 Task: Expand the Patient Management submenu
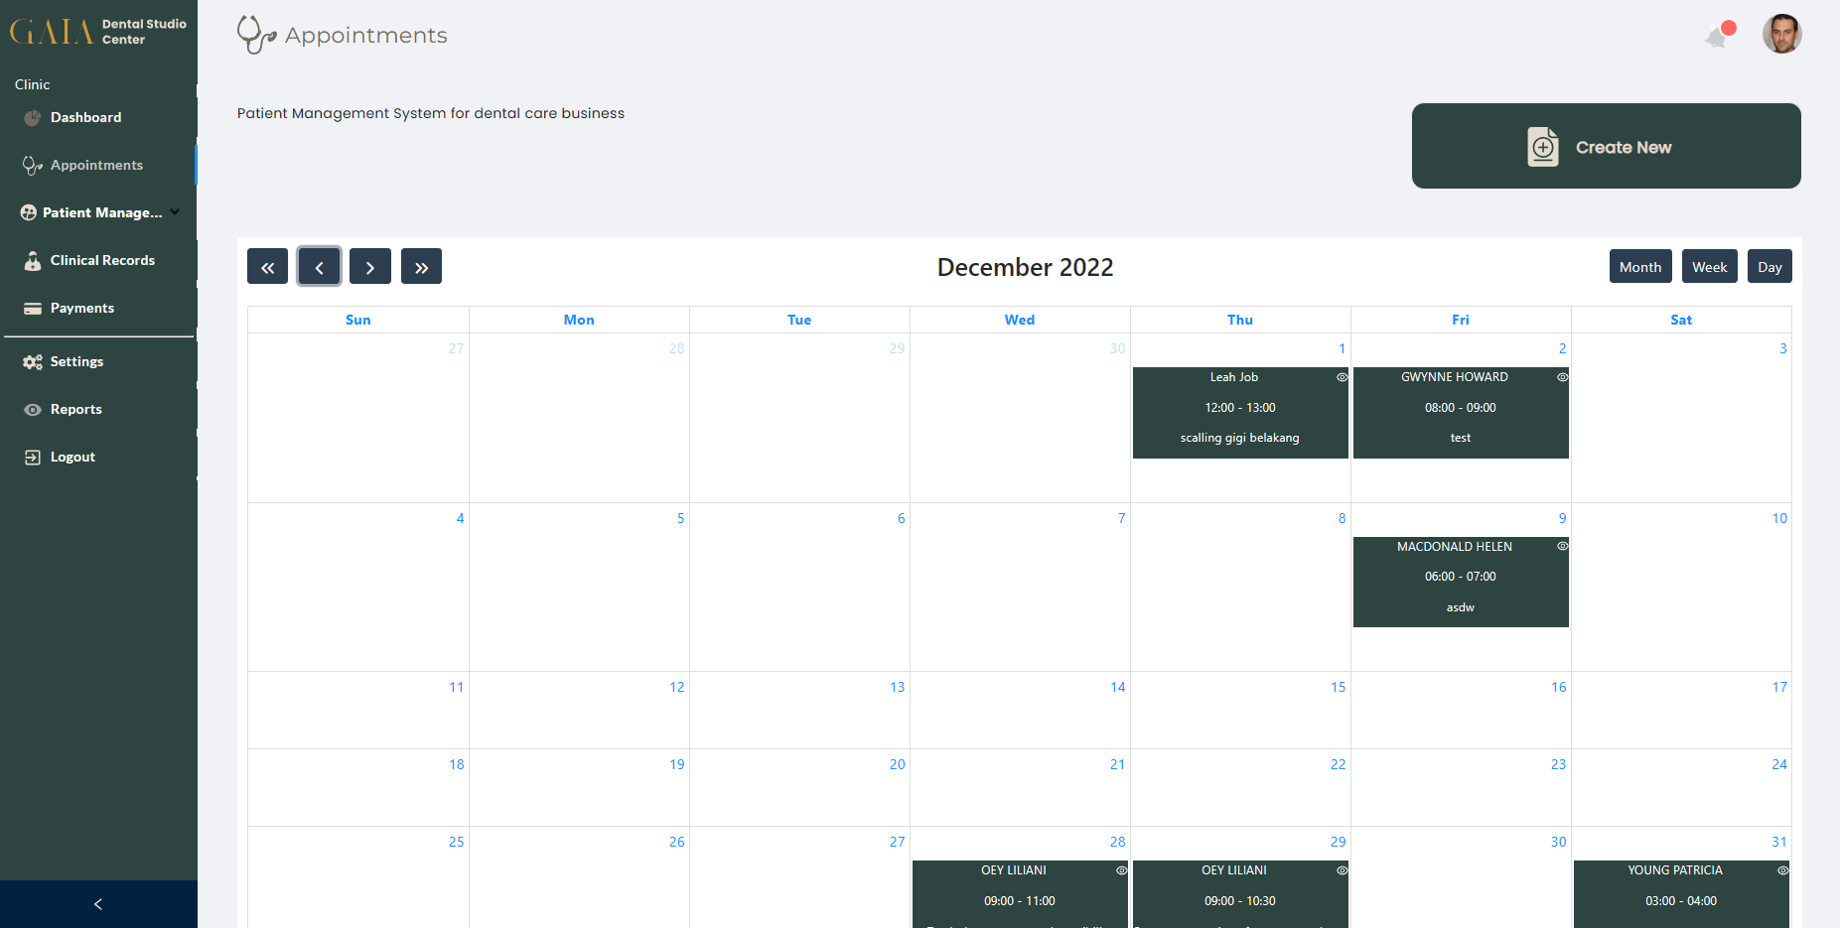click(99, 212)
